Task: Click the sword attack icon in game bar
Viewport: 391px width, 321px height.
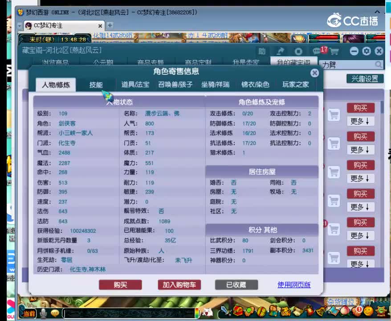Action: 226,311
